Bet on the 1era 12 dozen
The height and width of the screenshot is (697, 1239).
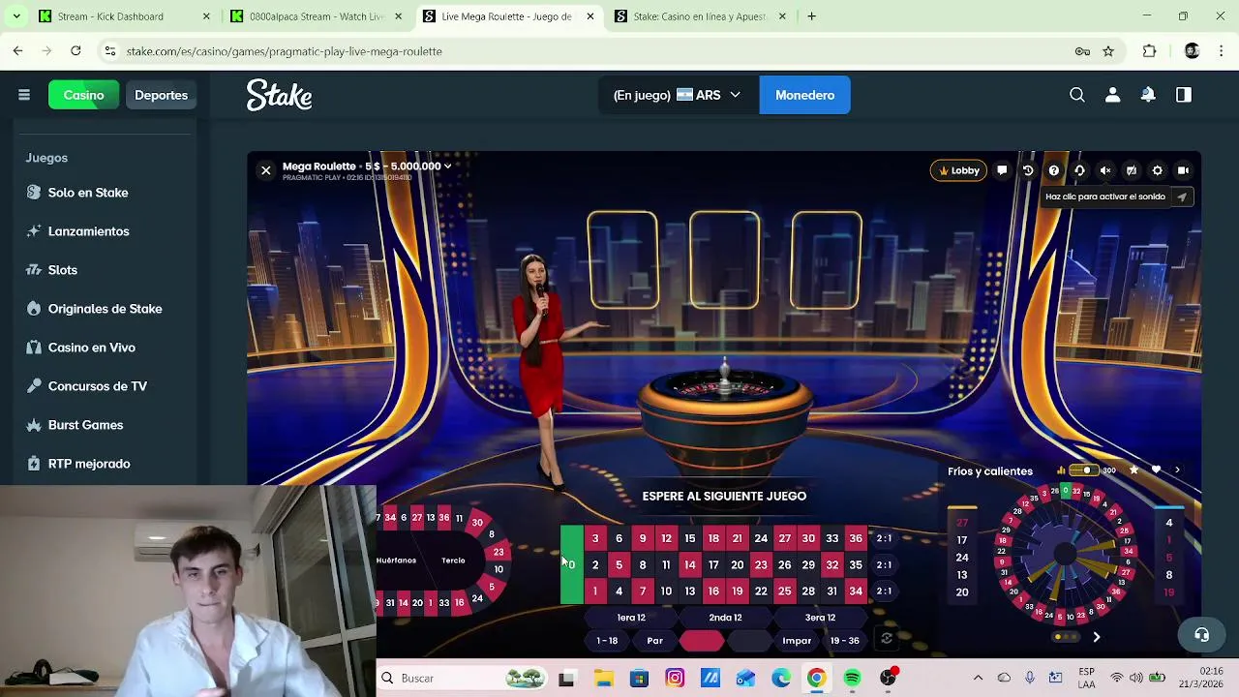click(631, 618)
